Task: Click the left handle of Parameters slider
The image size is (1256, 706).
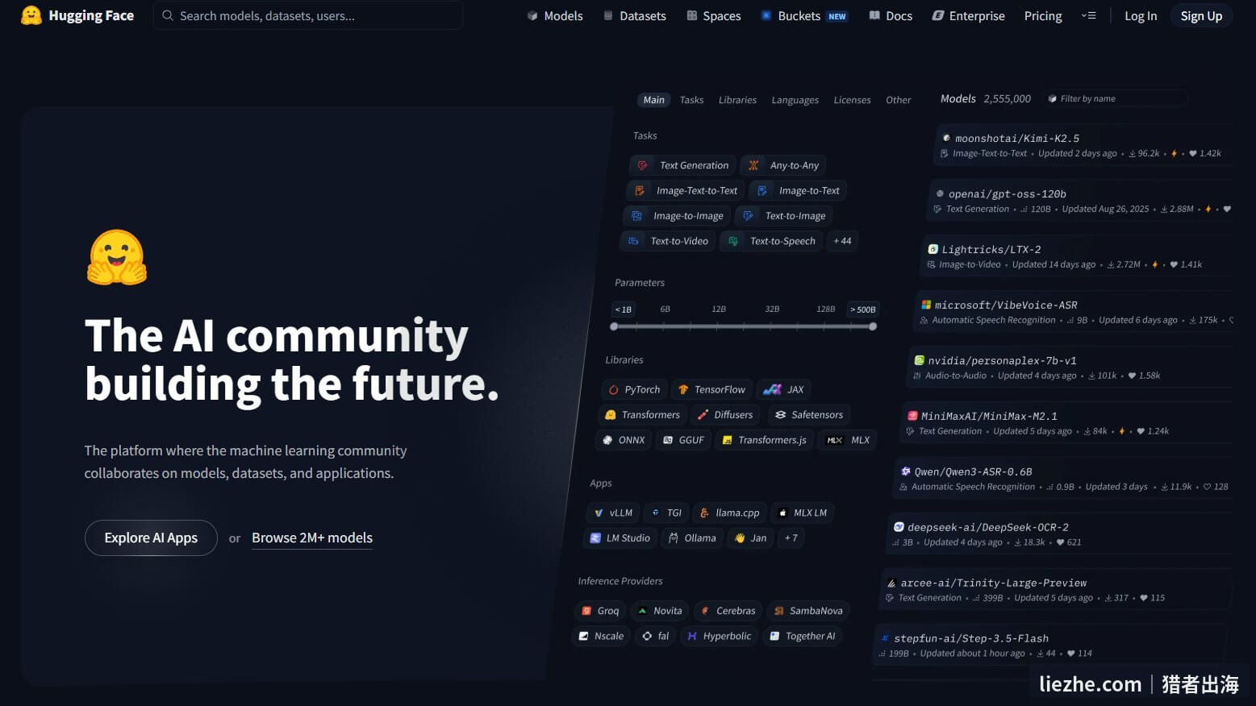Action: tap(614, 326)
